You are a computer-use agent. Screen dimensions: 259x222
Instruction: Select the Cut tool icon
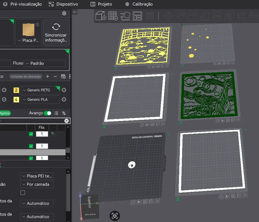coord(217,16)
